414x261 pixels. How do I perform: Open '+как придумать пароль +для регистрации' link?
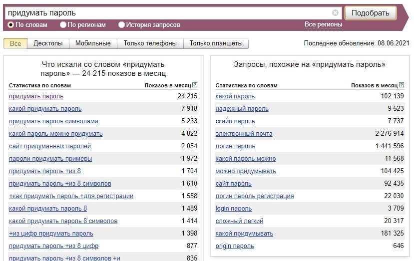pyautogui.click(x=71, y=196)
